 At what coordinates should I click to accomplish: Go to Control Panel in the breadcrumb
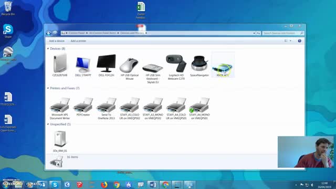pos(77,33)
